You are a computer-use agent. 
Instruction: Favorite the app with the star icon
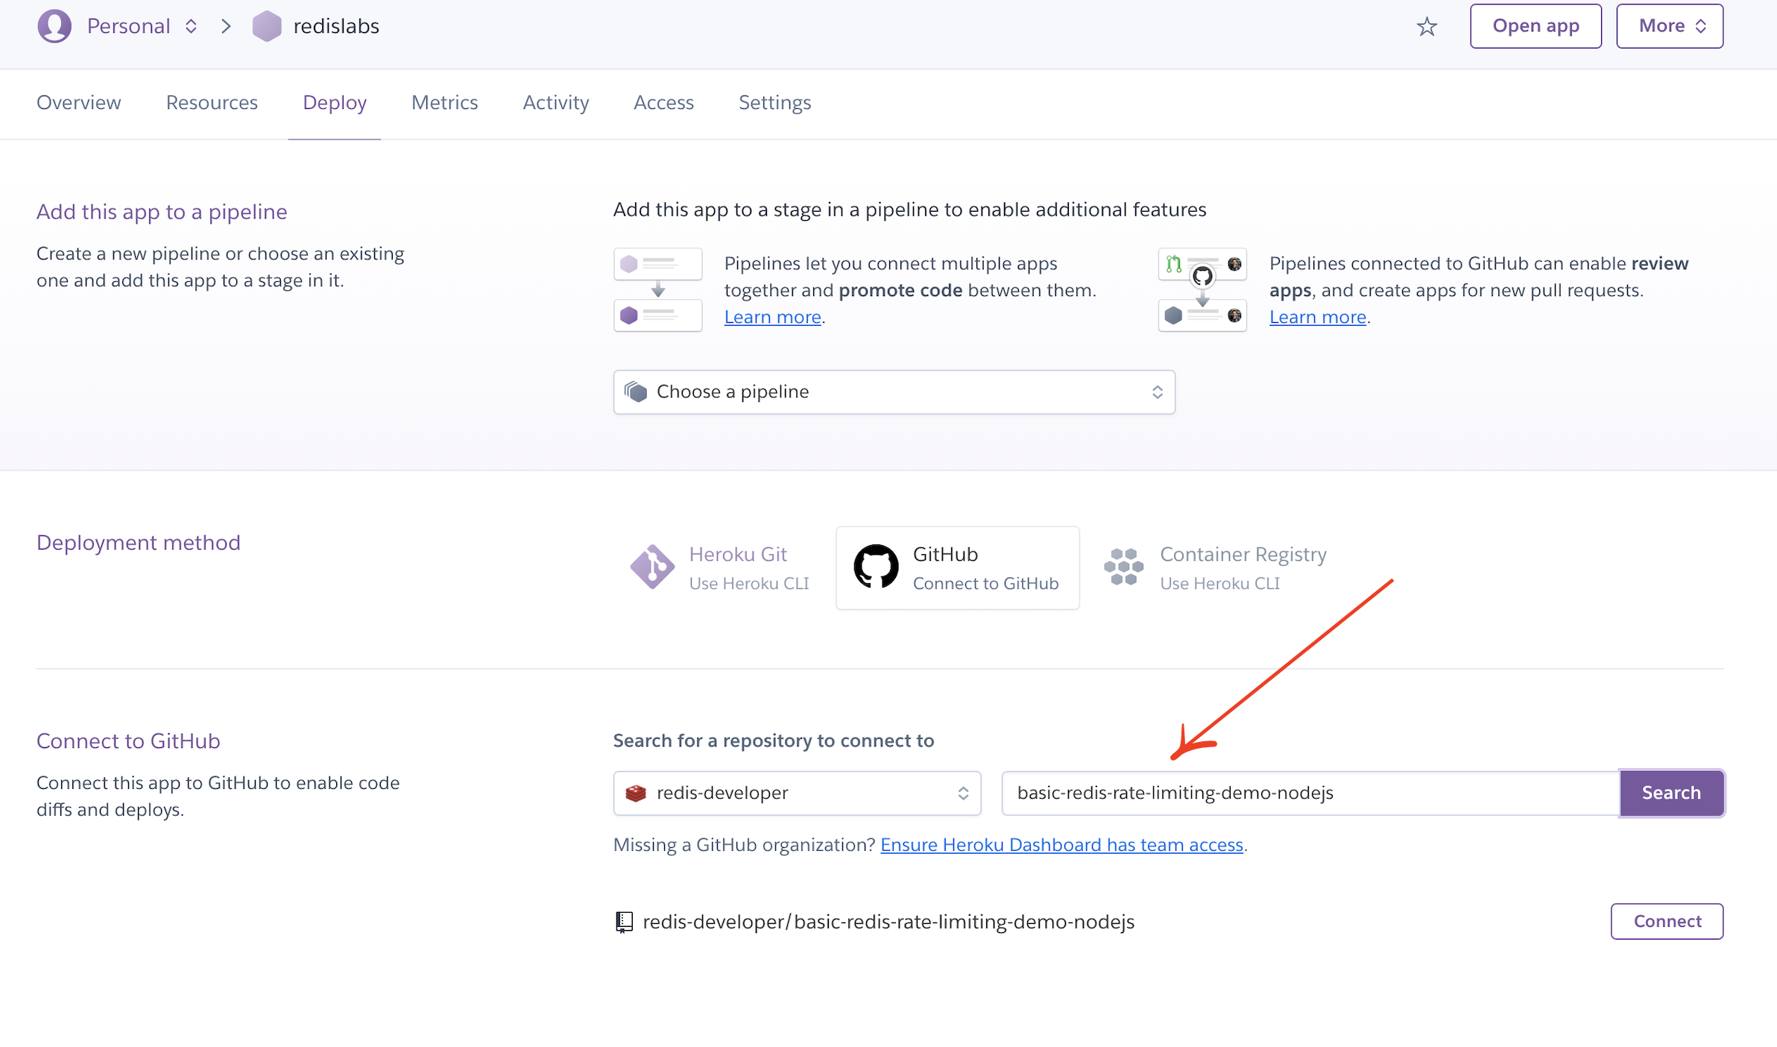coord(1427,26)
